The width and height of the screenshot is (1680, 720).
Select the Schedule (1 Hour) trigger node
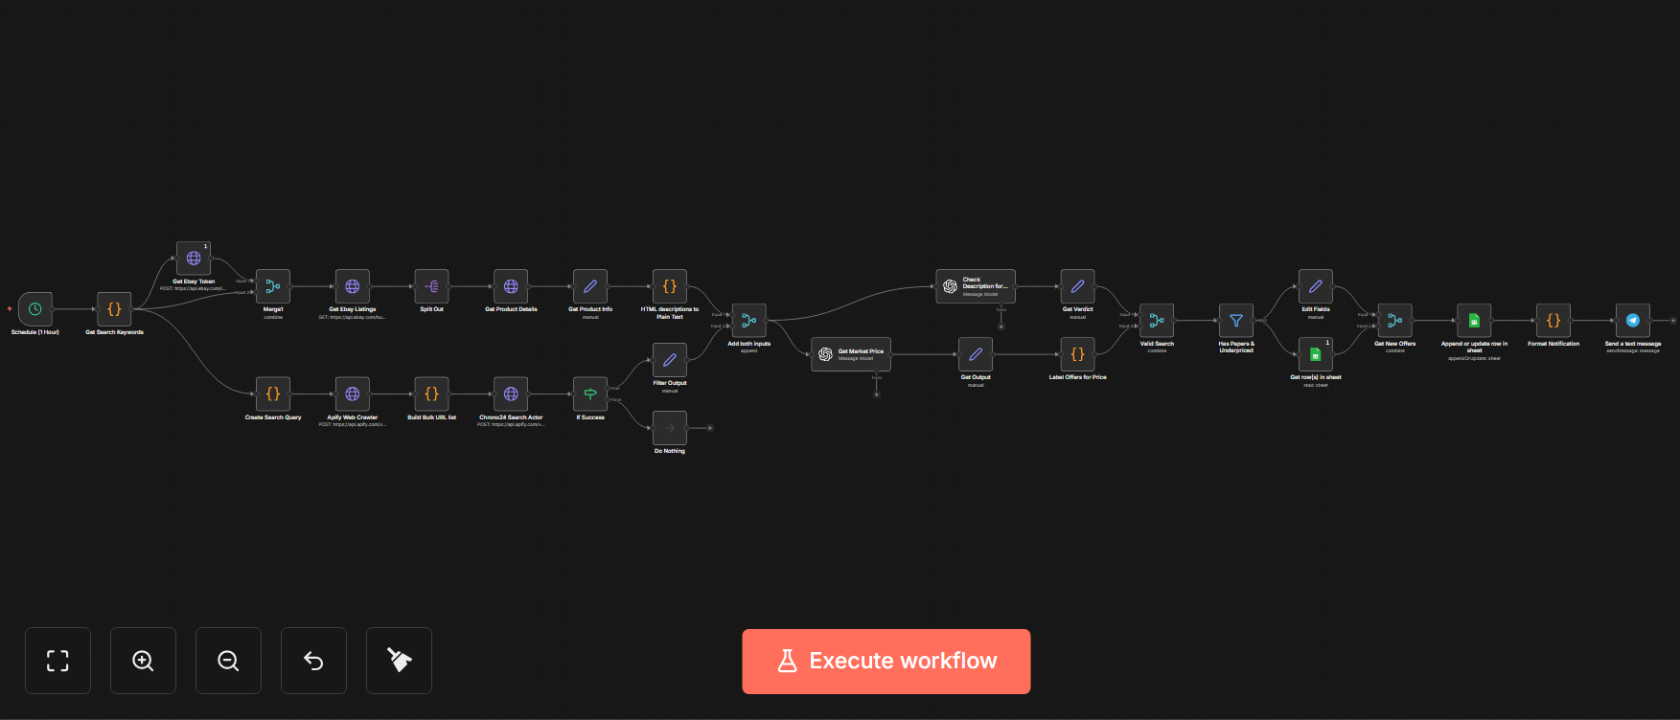[x=35, y=309]
